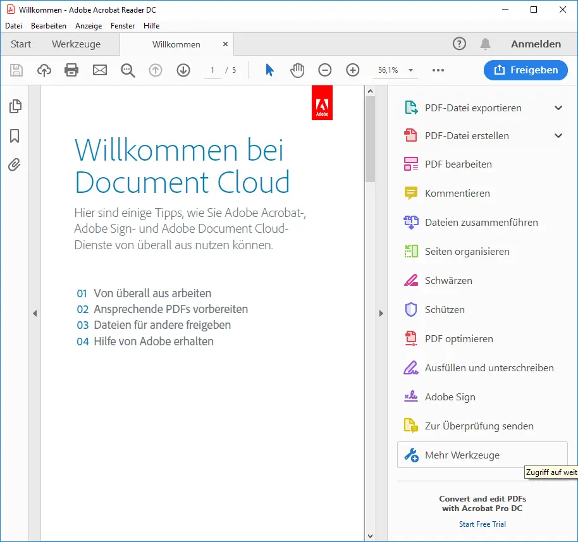The width and height of the screenshot is (578, 542).
Task: Click the Dateien zusammenführen icon
Action: point(411,223)
